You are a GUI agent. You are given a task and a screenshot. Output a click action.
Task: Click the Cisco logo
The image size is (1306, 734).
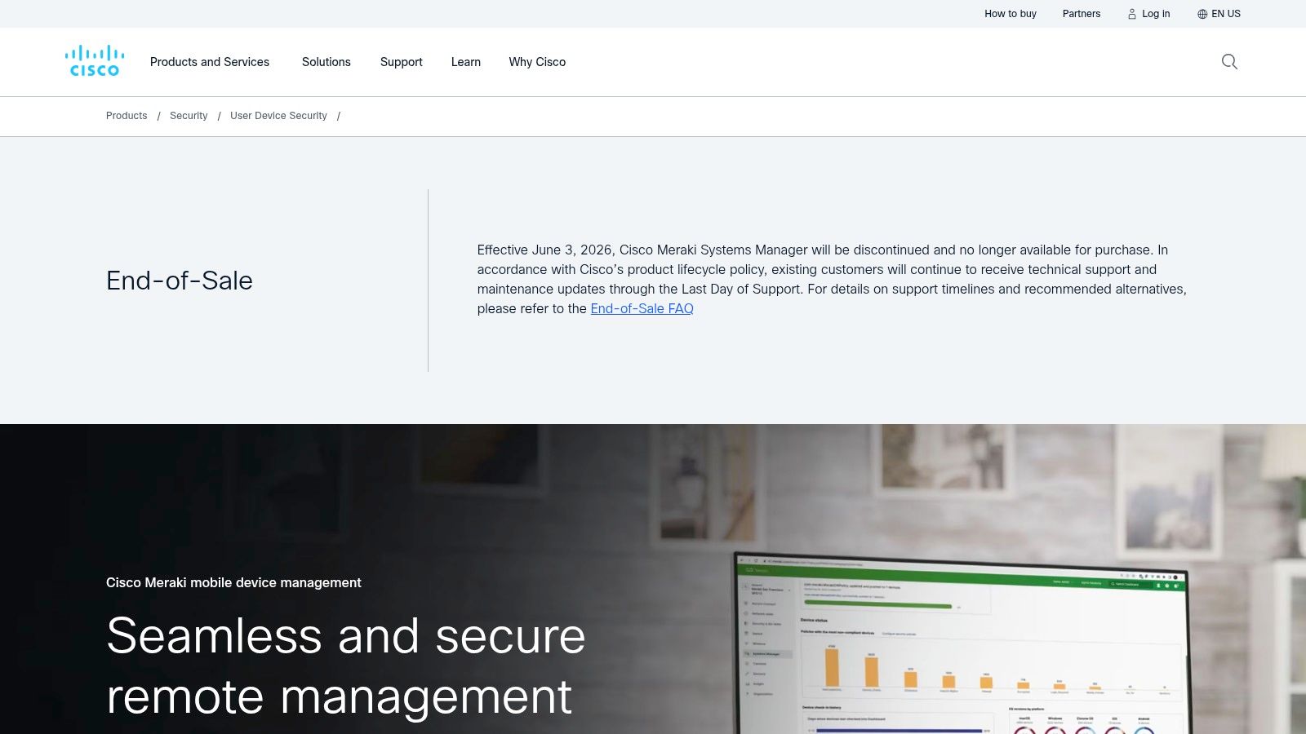tap(95, 62)
